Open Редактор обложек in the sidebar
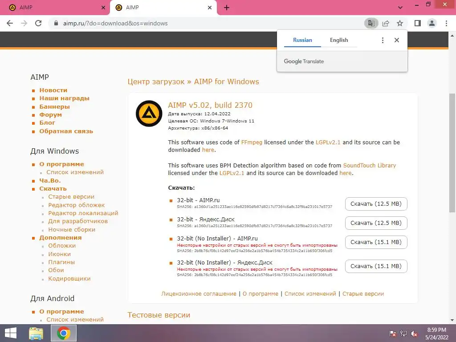This screenshot has width=456, height=342. [77, 205]
